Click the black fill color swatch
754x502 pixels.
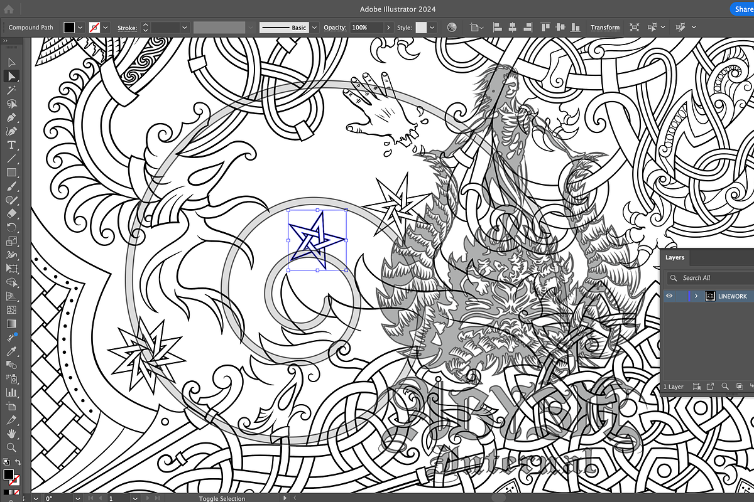[x=69, y=28]
